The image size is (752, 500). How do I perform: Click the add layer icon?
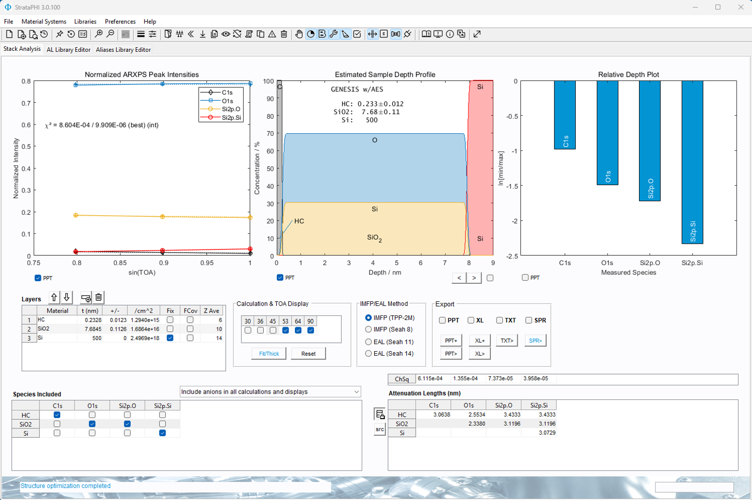86,298
